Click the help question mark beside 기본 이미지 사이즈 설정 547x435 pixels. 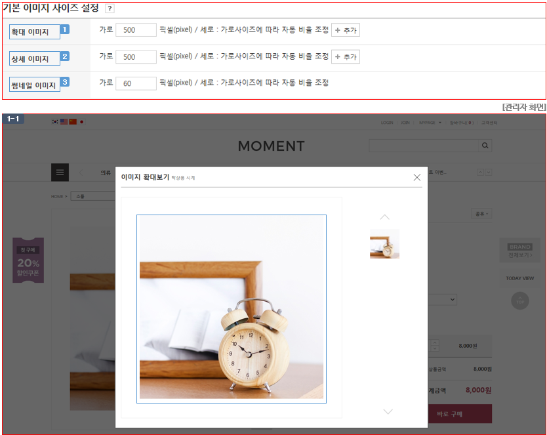coord(110,9)
